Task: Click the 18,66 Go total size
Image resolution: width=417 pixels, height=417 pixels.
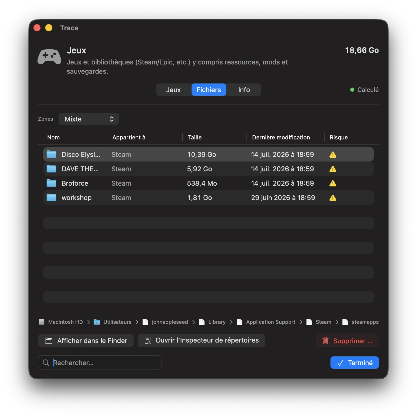Action: pyautogui.click(x=362, y=50)
